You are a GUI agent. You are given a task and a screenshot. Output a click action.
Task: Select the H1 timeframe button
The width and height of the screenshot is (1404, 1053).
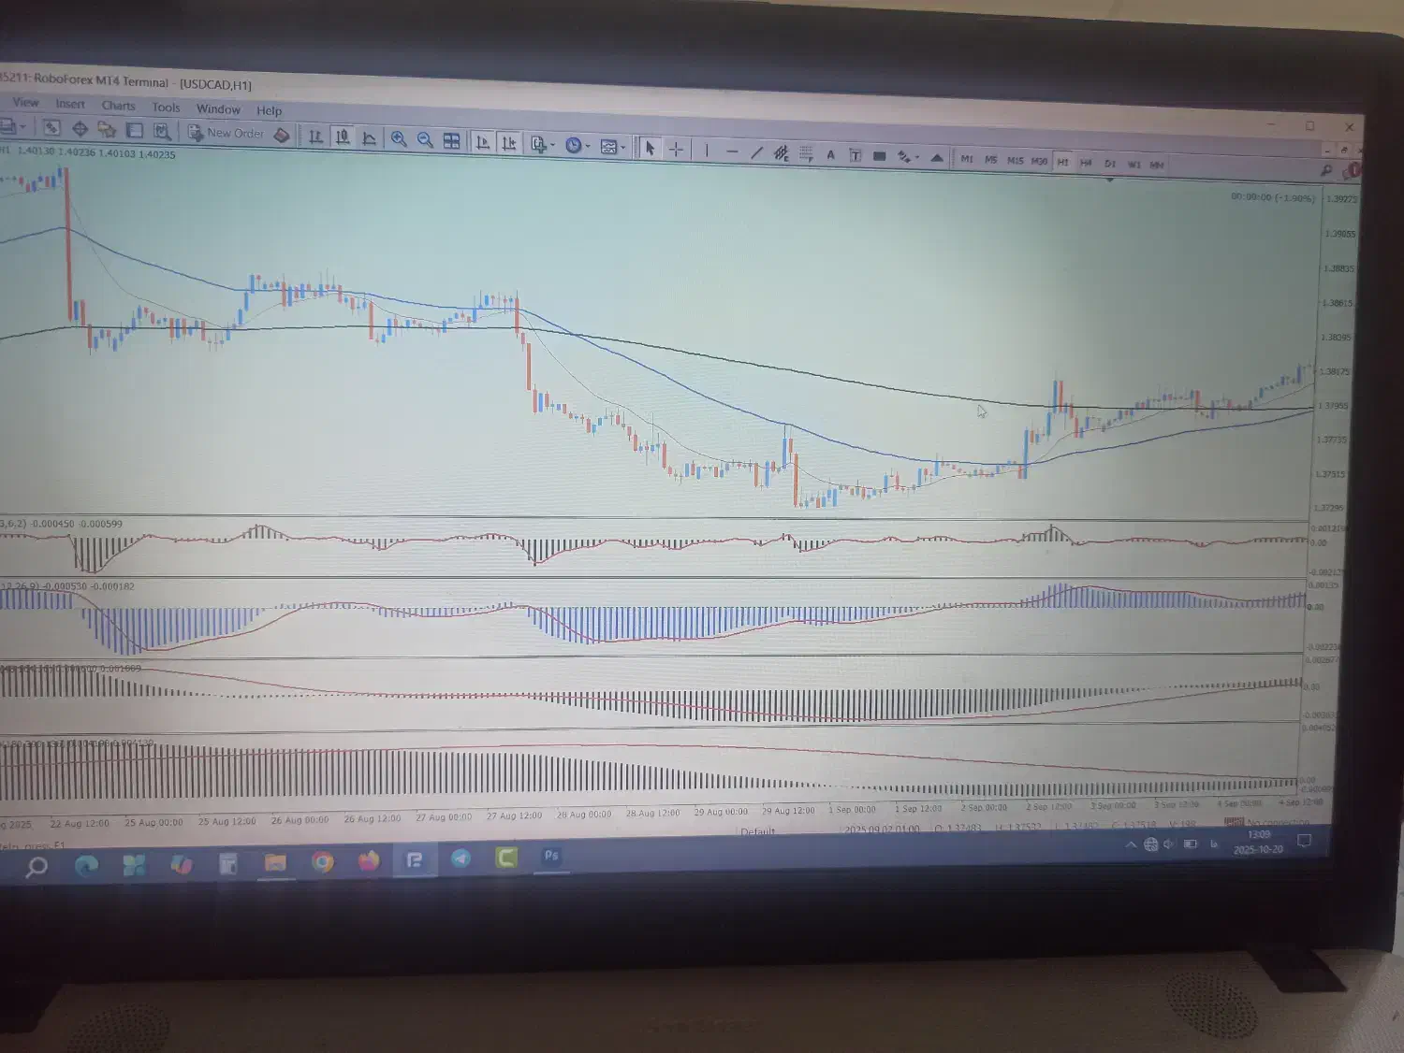click(1062, 163)
